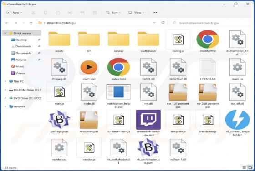This screenshot has height=171, width=255.
Task: Expand the address bar history dropdown
Action: [x=154, y=23]
